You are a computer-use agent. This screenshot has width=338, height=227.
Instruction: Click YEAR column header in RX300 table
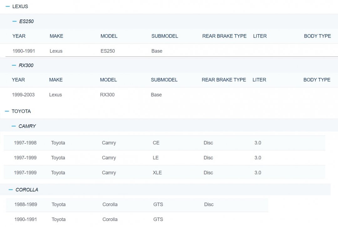(18, 80)
